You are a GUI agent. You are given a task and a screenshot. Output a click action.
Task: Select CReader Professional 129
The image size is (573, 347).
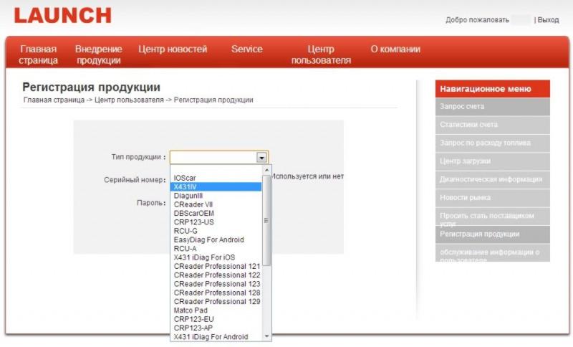pyautogui.click(x=216, y=301)
